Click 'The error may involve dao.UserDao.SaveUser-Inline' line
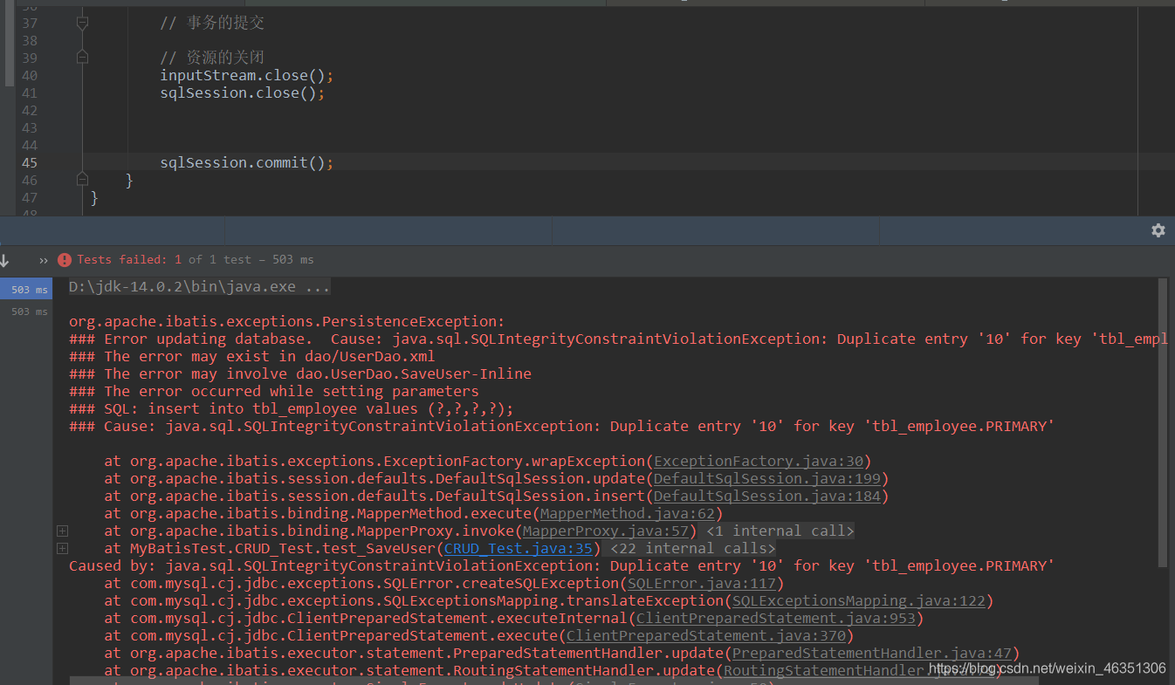This screenshot has height=685, width=1175. (300, 373)
